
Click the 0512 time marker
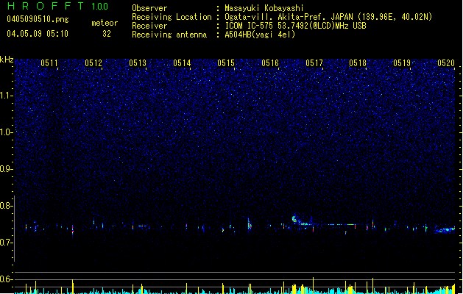93,63
